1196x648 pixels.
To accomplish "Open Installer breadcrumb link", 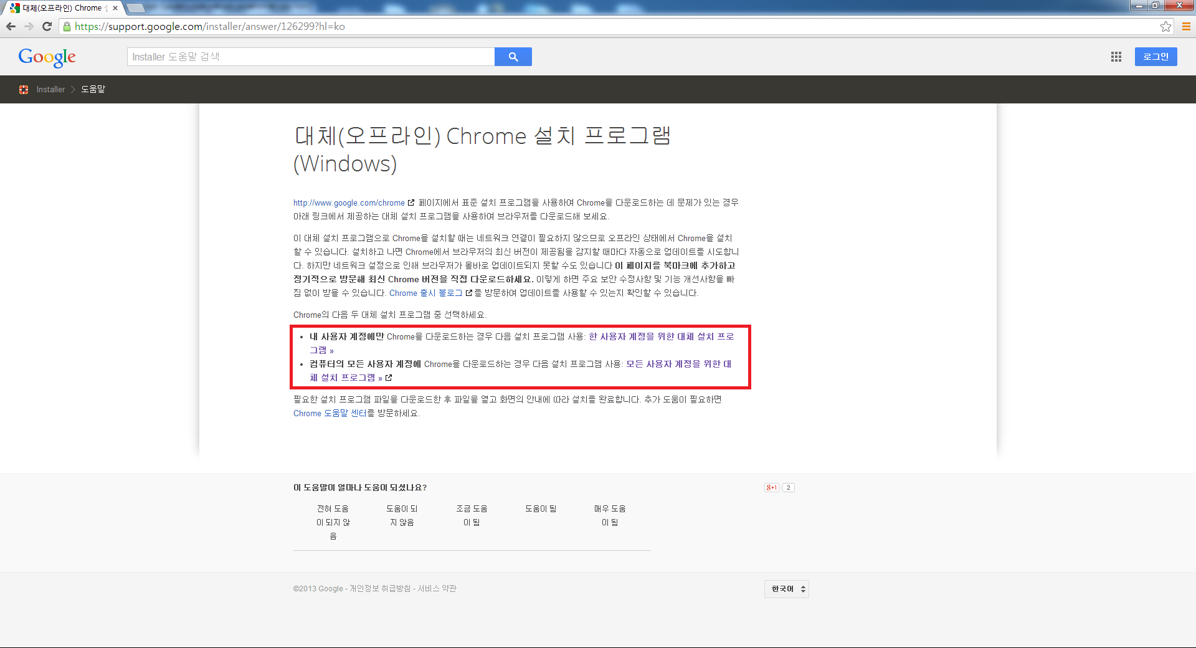I will point(50,90).
